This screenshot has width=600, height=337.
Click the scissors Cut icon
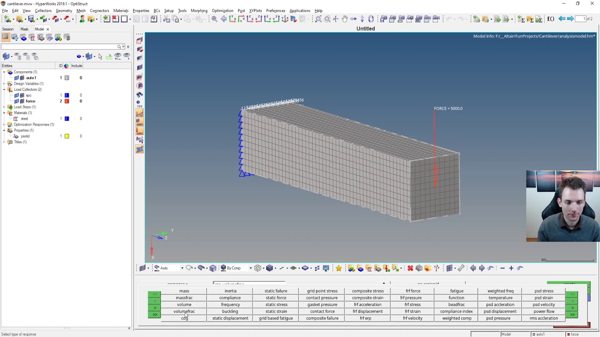tap(166, 19)
